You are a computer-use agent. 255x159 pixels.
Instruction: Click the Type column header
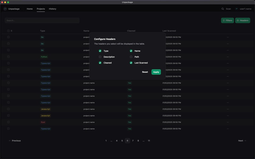tap(43, 31)
